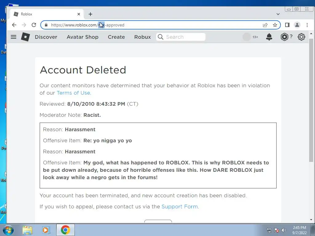Image resolution: width=315 pixels, height=236 pixels.
Task: Click the Roblox logo
Action: point(26,37)
